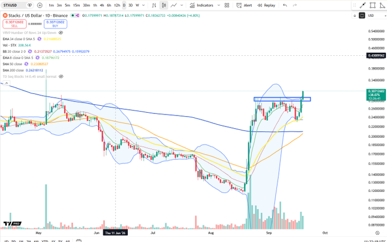Select the 15m timeframe
The image size is (387, 242).
(76, 5)
